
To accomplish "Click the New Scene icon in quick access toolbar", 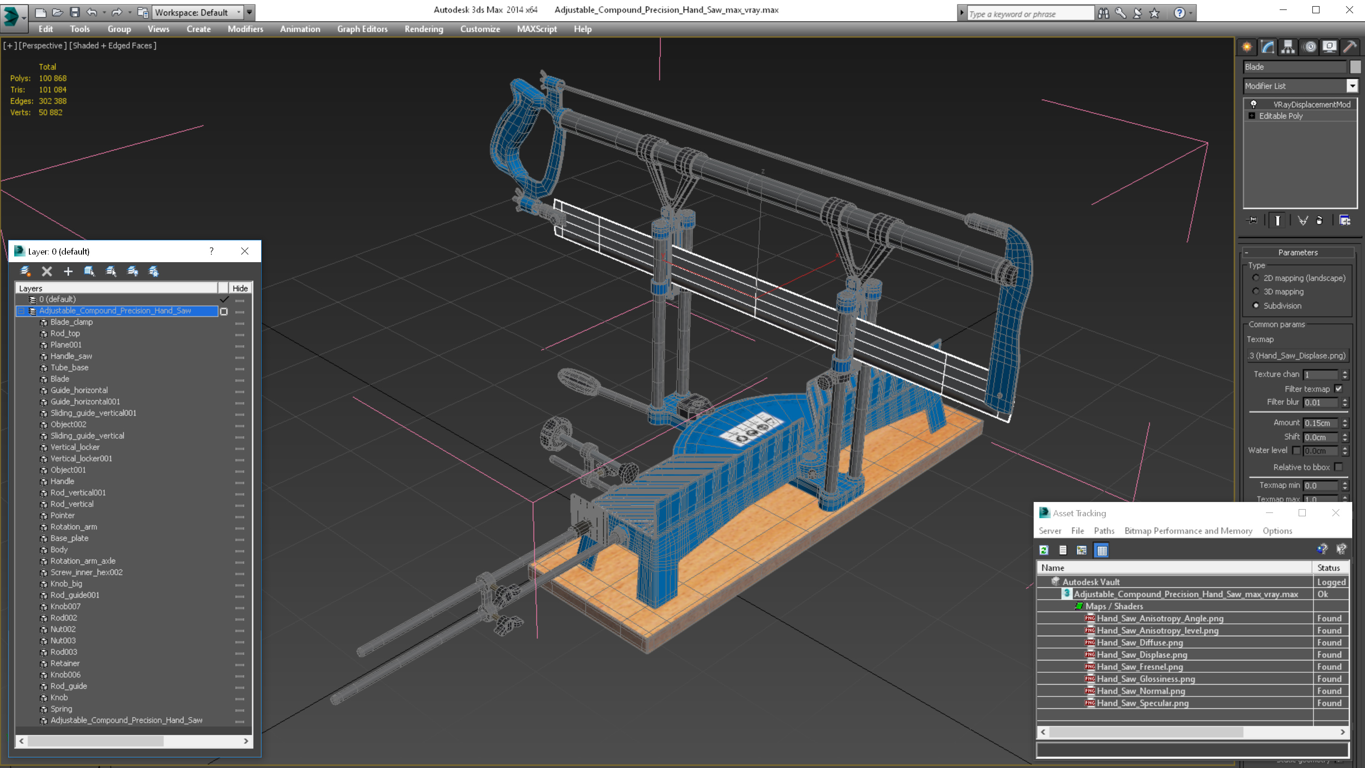I will coord(40,12).
